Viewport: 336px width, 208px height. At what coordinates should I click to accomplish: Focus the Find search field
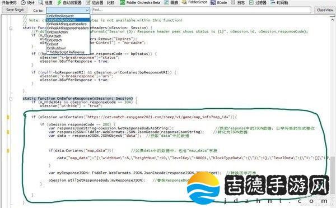[201, 10]
